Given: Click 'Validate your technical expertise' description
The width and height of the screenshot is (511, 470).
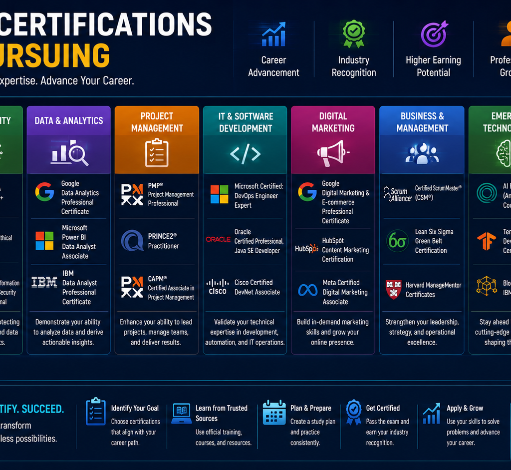Looking at the screenshot, I should (x=245, y=332).
